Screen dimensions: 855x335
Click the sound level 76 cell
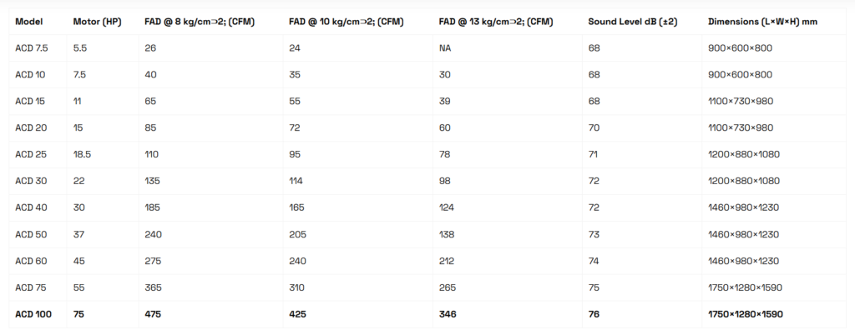[594, 314]
